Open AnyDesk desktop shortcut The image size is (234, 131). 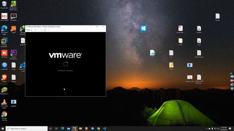pyautogui.click(x=4, y=54)
